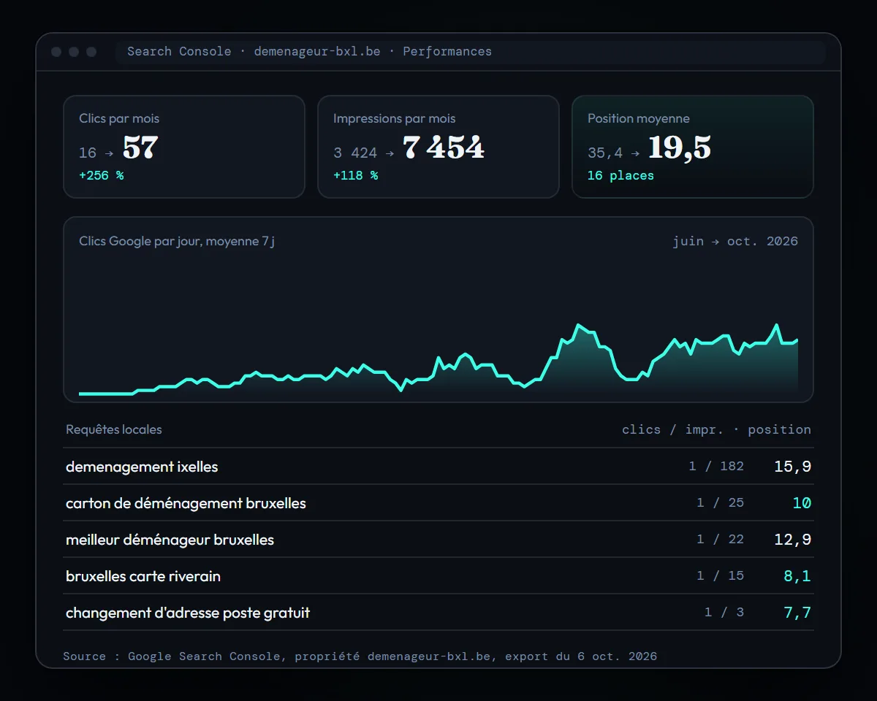Screen dimensions: 877x701
Task: Click the previous position value 35,4
Action: (605, 153)
